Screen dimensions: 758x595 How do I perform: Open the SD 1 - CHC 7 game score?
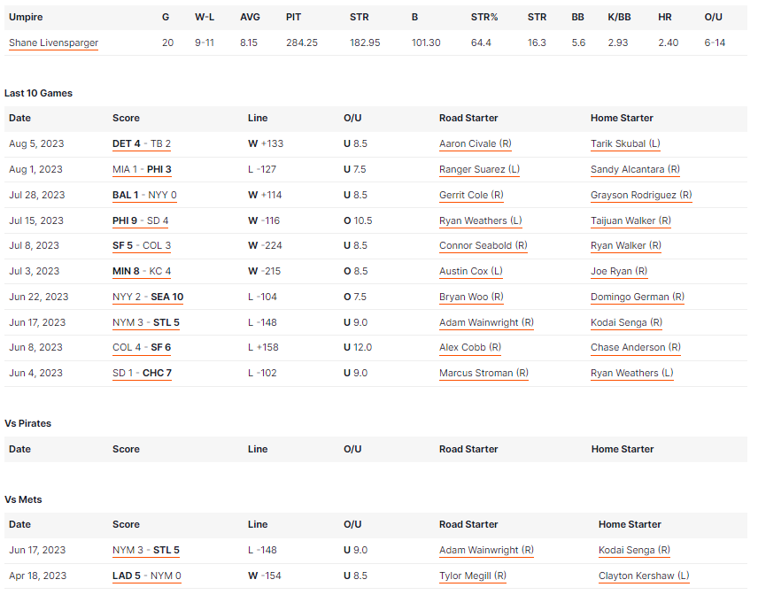142,373
